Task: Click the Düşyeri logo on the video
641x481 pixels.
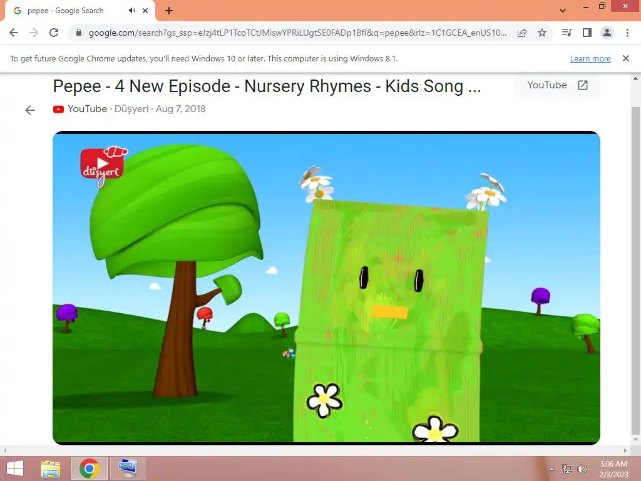Action: (x=103, y=167)
